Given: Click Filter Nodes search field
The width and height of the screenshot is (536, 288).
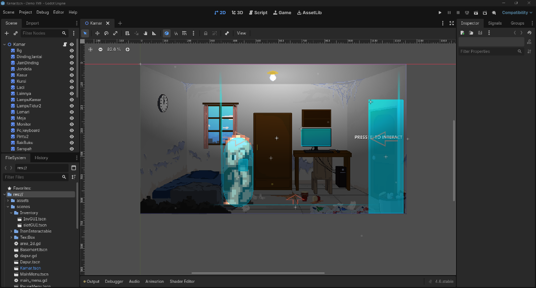Looking at the screenshot, I should coord(44,33).
